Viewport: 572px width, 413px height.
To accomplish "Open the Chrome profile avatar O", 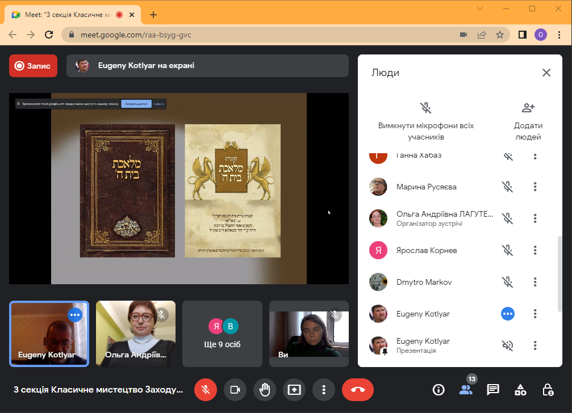I will coord(541,35).
